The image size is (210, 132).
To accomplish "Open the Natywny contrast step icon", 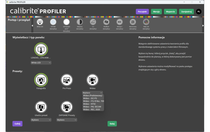I will click(80, 22).
